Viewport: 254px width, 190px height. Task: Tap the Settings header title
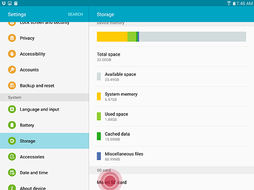tap(17, 15)
